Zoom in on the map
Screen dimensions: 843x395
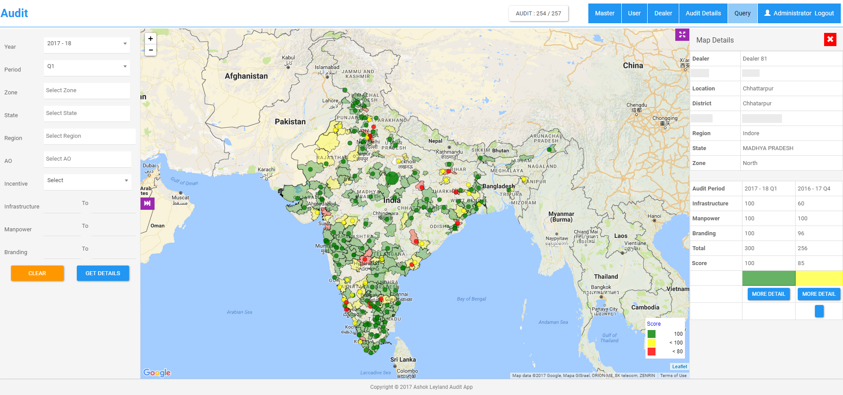click(x=151, y=39)
